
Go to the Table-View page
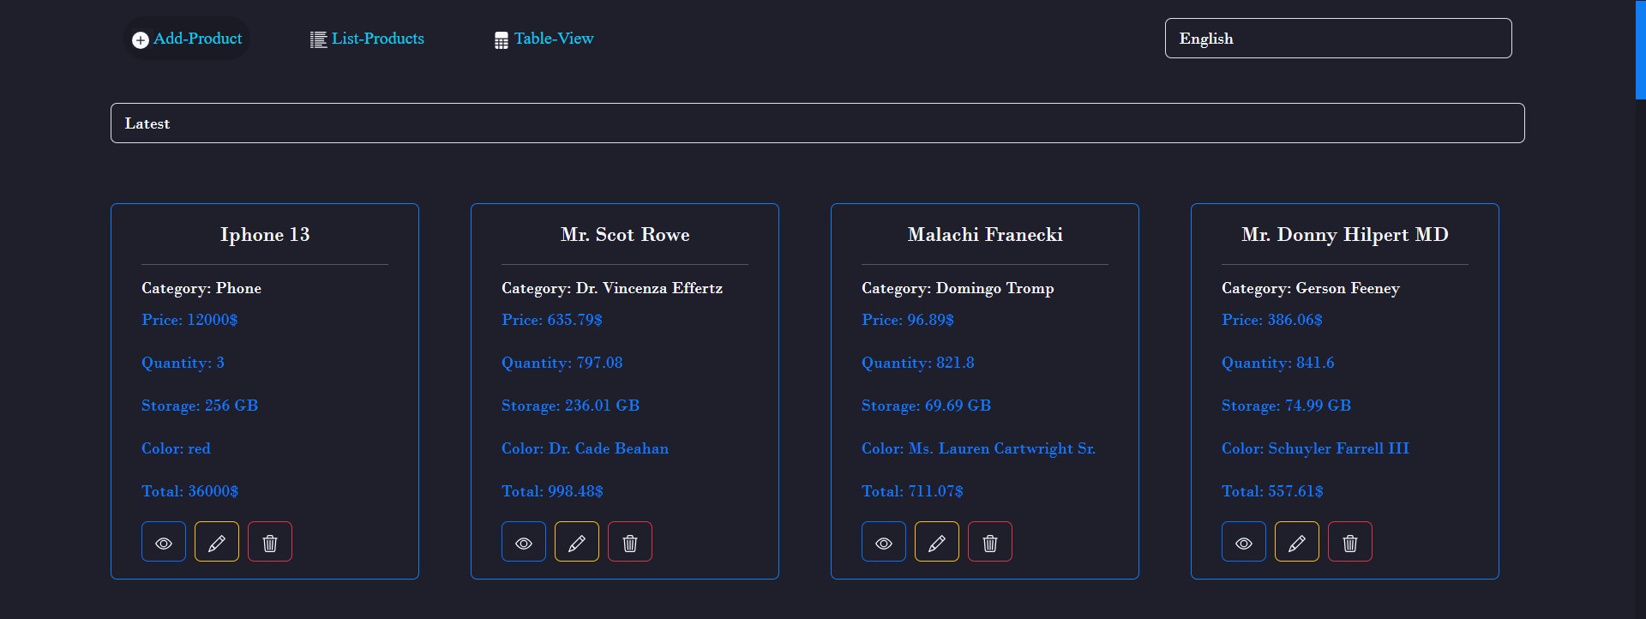544,39
